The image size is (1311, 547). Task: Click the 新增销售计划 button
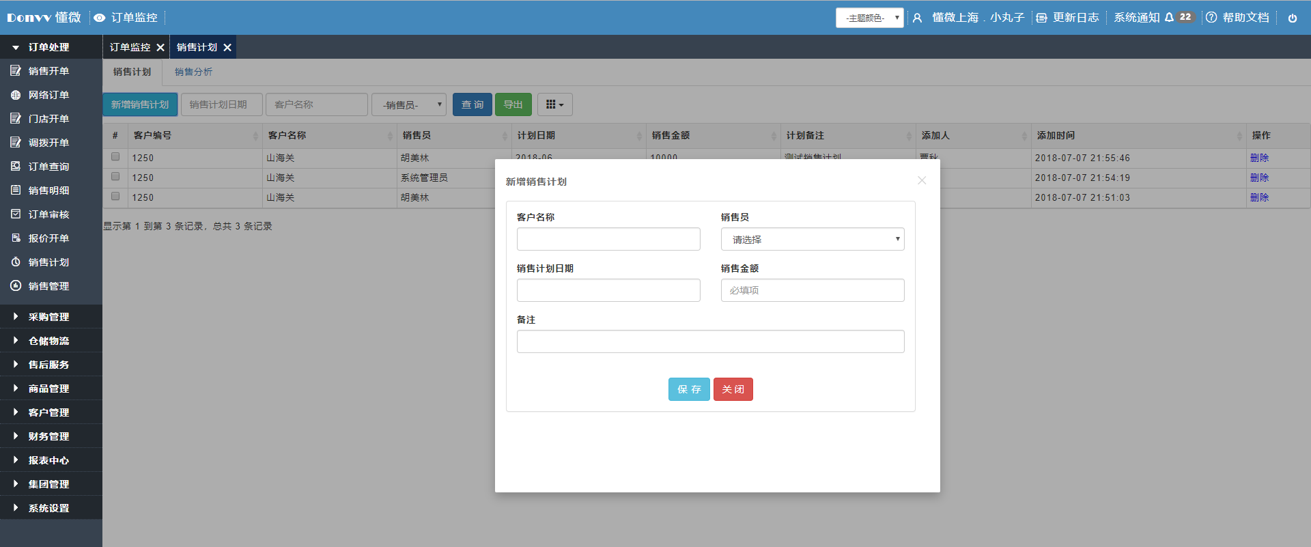(x=140, y=104)
